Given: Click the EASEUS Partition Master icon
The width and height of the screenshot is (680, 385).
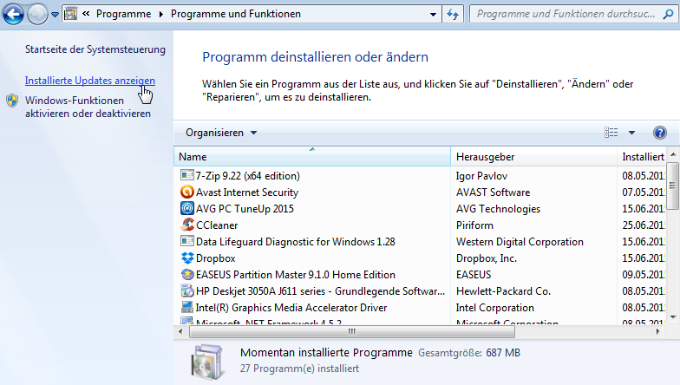Looking at the screenshot, I should coord(187,274).
